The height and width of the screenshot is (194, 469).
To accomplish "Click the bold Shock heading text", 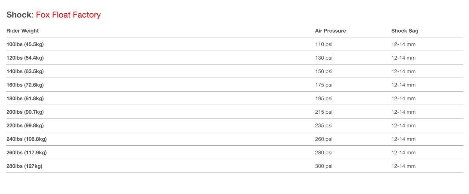I will point(18,15).
